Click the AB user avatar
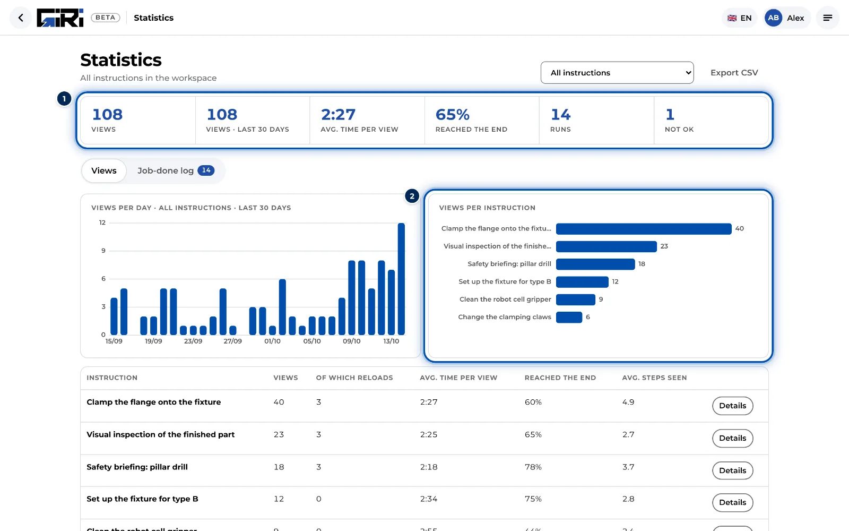Image resolution: width=849 pixels, height=531 pixels. 773,18
